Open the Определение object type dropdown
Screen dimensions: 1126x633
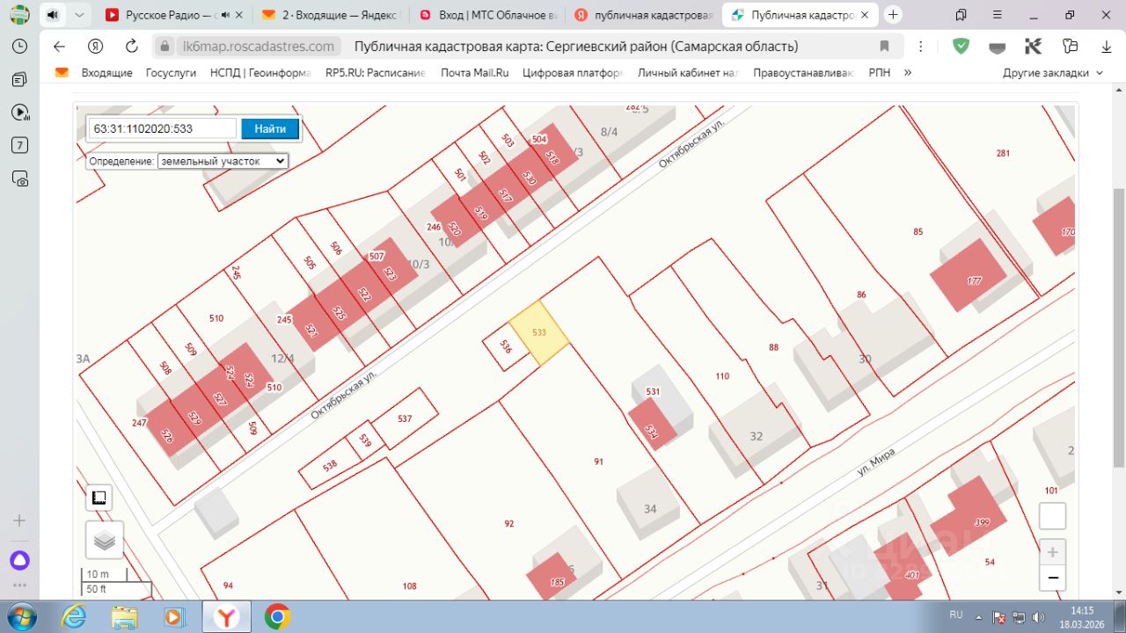coord(223,162)
